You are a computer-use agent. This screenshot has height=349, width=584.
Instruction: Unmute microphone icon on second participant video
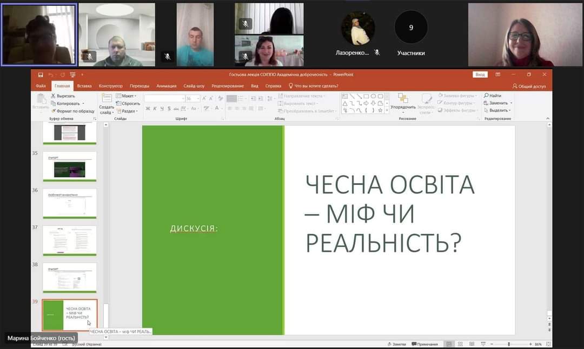[89, 57]
